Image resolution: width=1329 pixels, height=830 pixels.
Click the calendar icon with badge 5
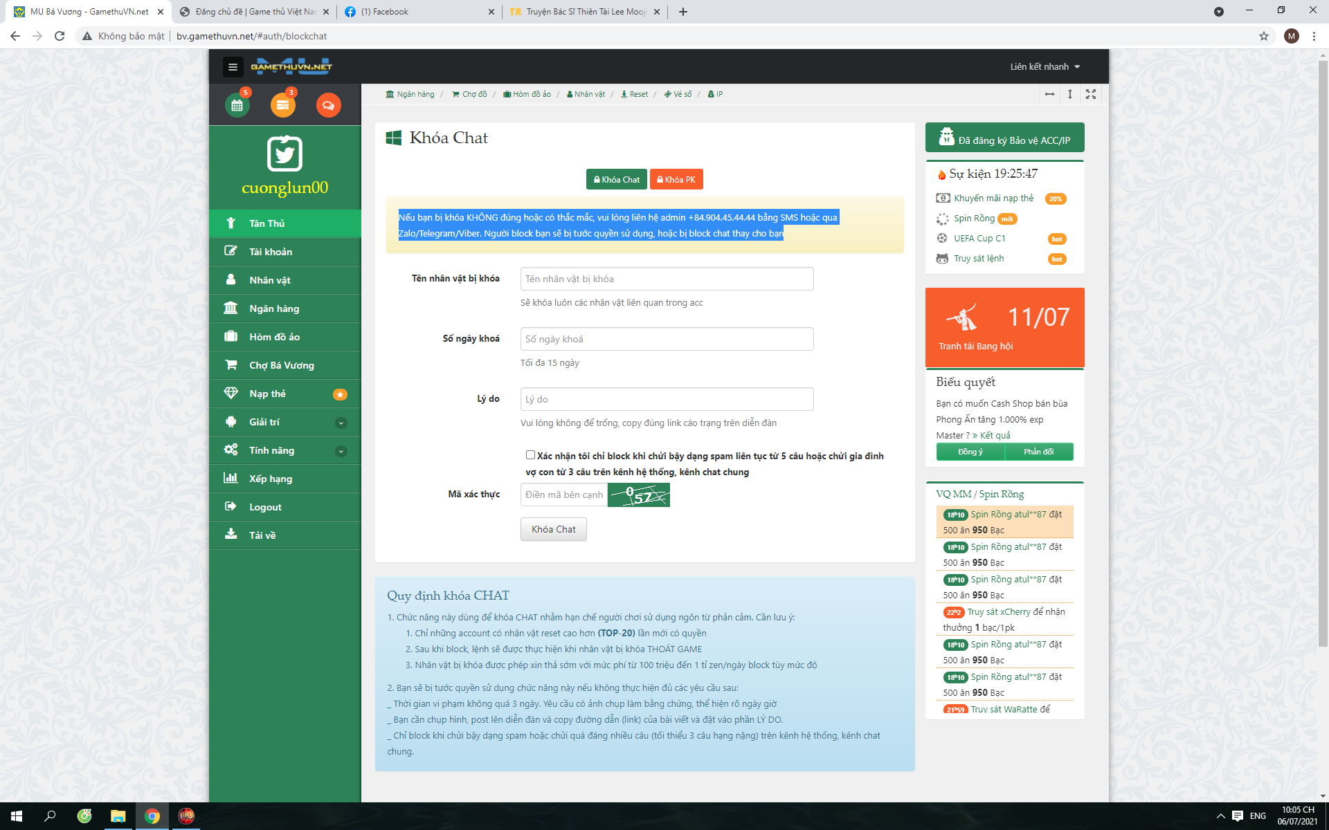tap(237, 105)
